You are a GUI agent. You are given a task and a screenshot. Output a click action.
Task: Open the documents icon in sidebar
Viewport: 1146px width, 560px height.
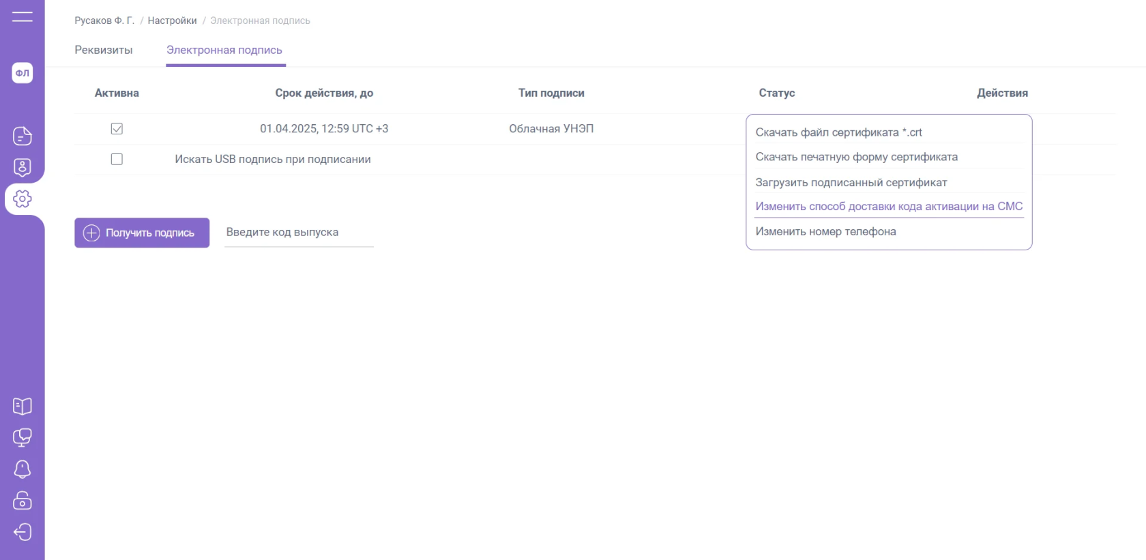pyautogui.click(x=23, y=136)
